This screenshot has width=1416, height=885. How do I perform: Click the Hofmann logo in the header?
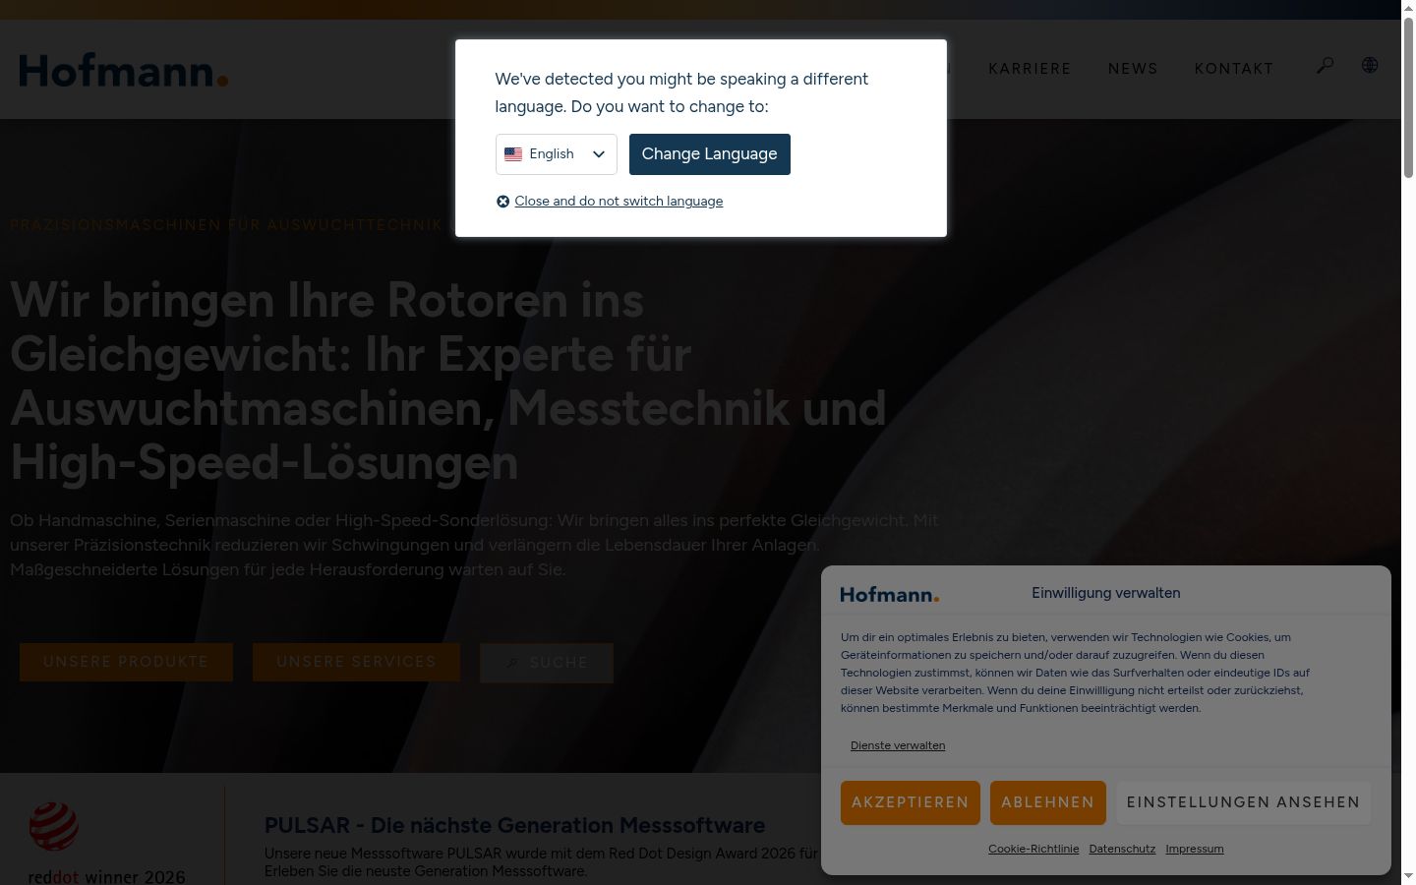(x=124, y=71)
